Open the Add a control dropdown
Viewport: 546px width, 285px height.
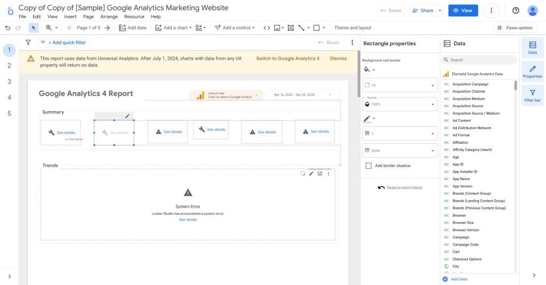pyautogui.click(x=235, y=28)
